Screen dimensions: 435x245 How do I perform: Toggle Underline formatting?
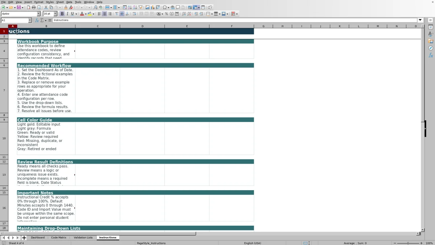(72, 14)
